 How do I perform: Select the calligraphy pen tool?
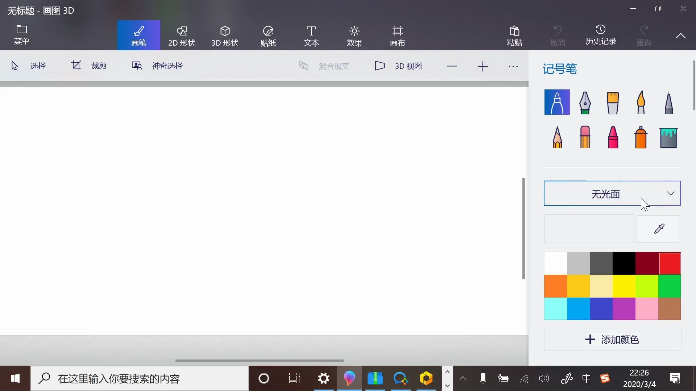(585, 102)
